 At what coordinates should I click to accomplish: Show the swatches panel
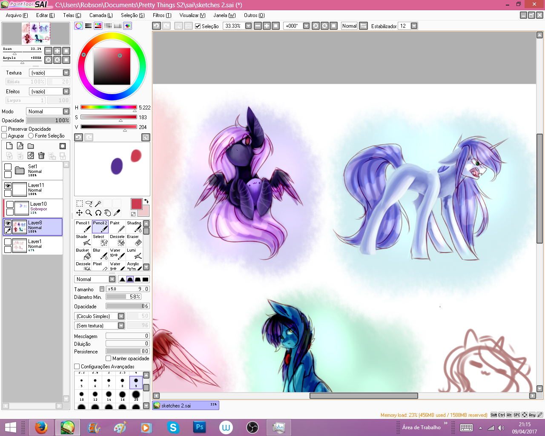point(118,26)
